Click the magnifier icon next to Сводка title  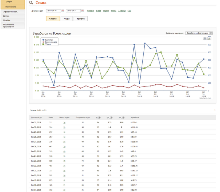[x=31, y=3]
